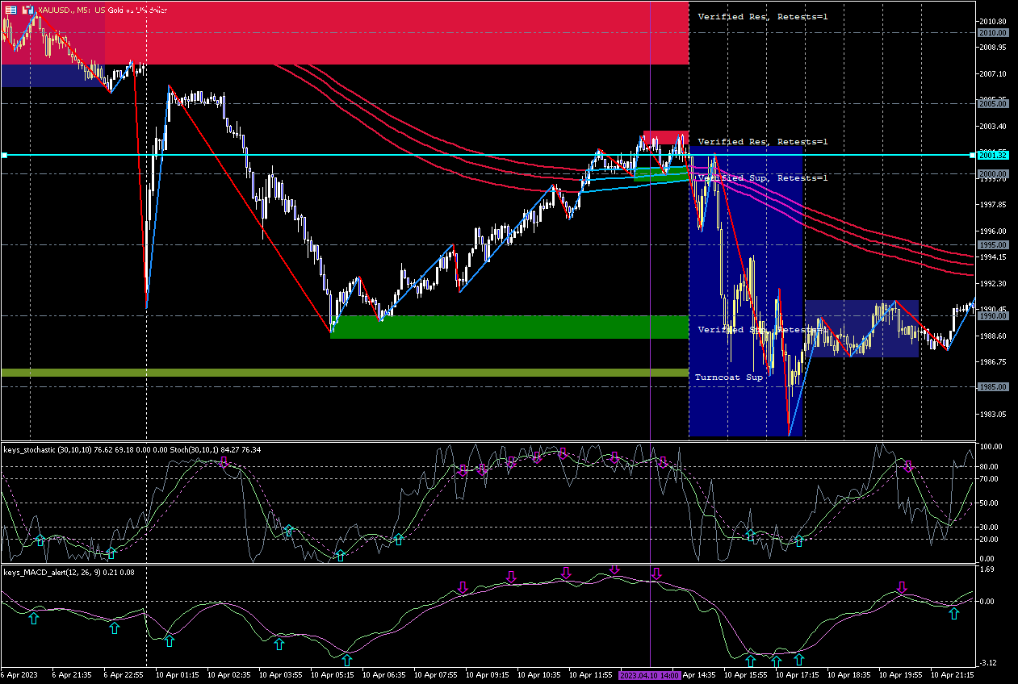
Task: Click the 1990.00 price level tag
Action: [992, 316]
